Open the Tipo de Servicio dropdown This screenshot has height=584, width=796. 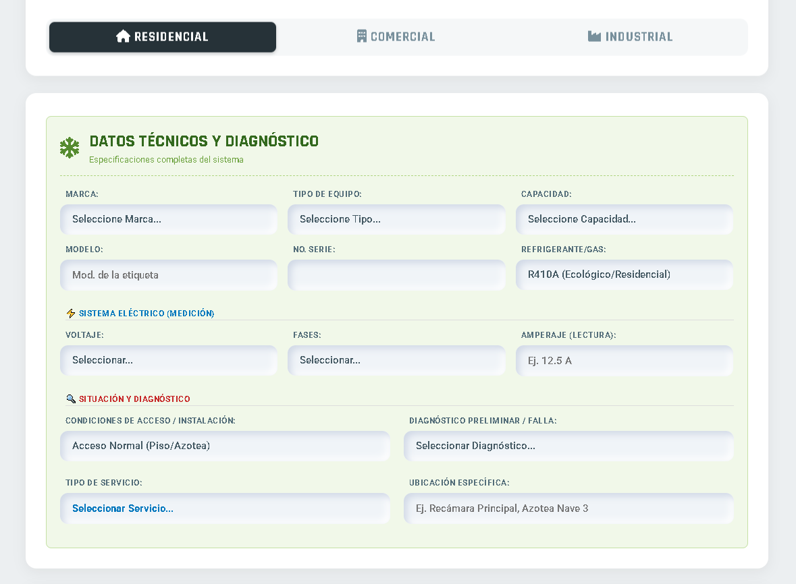pos(225,508)
